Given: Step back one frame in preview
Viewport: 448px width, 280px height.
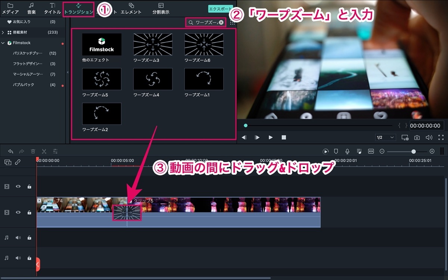Looking at the screenshot, I should coord(244,137).
